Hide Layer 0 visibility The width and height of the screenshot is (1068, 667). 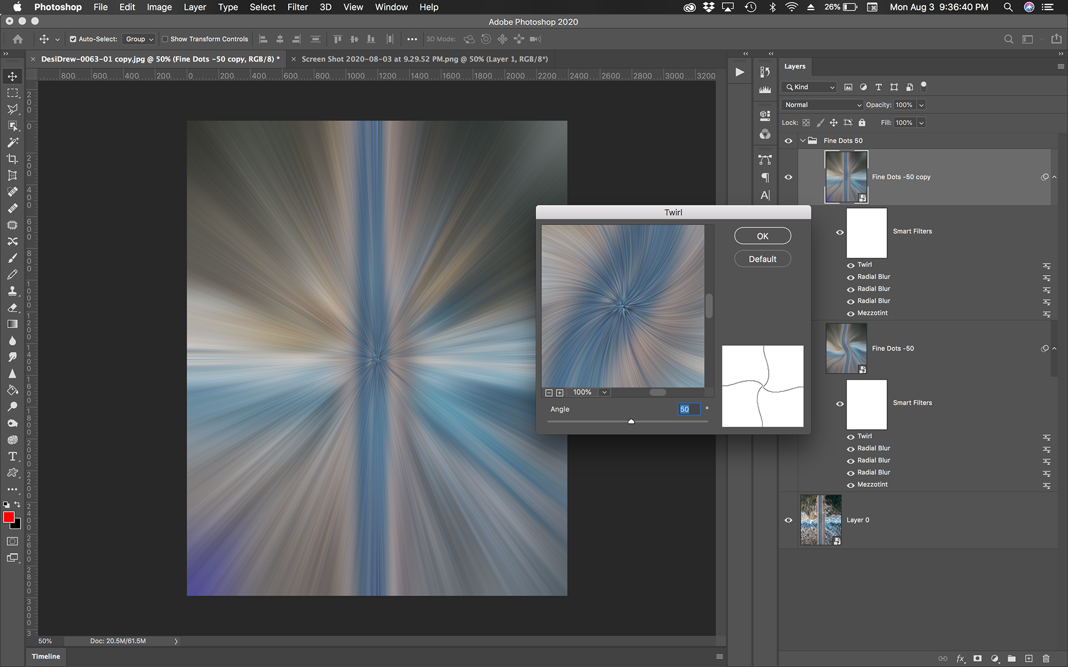coord(788,520)
